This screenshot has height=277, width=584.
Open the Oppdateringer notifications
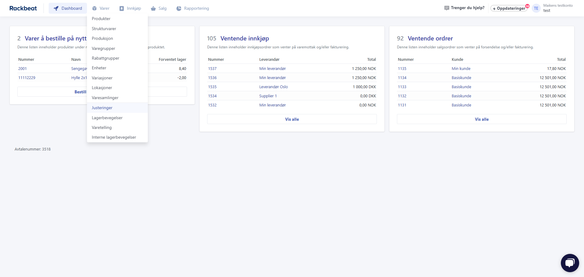[x=509, y=9]
